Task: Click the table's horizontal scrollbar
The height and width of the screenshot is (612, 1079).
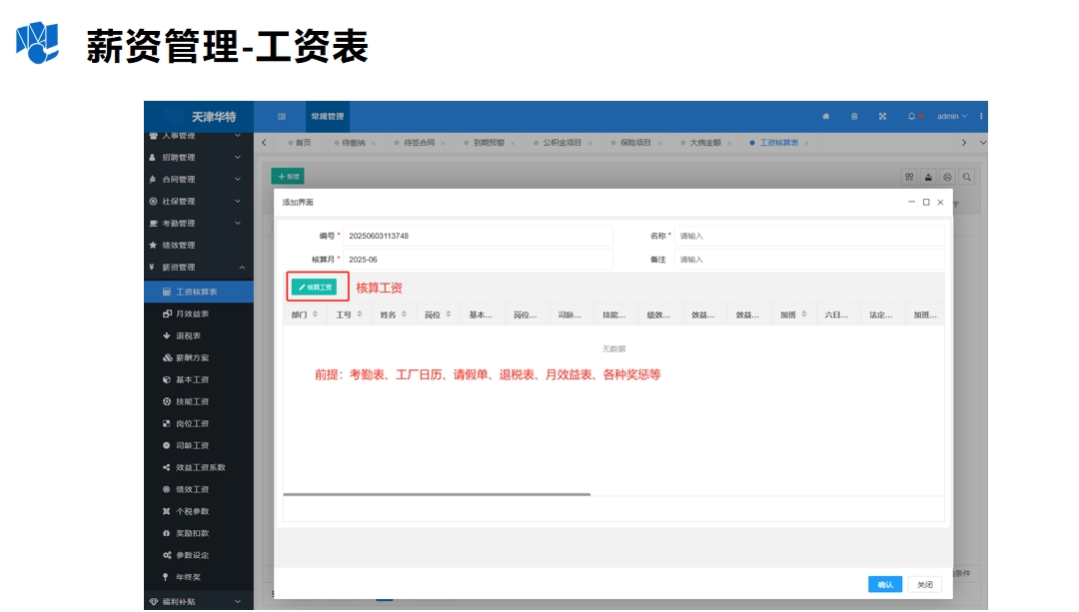Action: point(437,494)
